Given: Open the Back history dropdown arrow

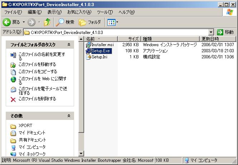Looking at the screenshot, I should (24, 22).
